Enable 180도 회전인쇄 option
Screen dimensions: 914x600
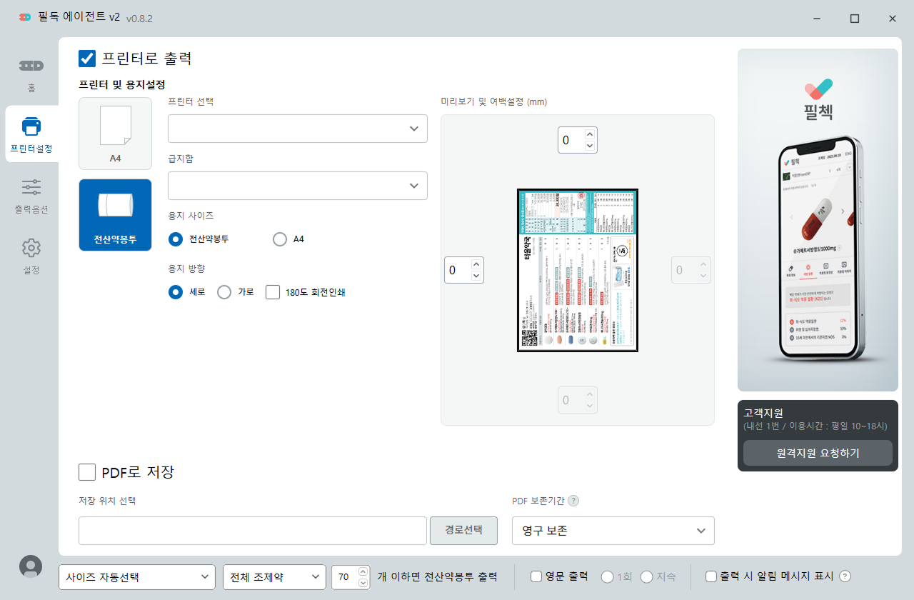click(272, 291)
